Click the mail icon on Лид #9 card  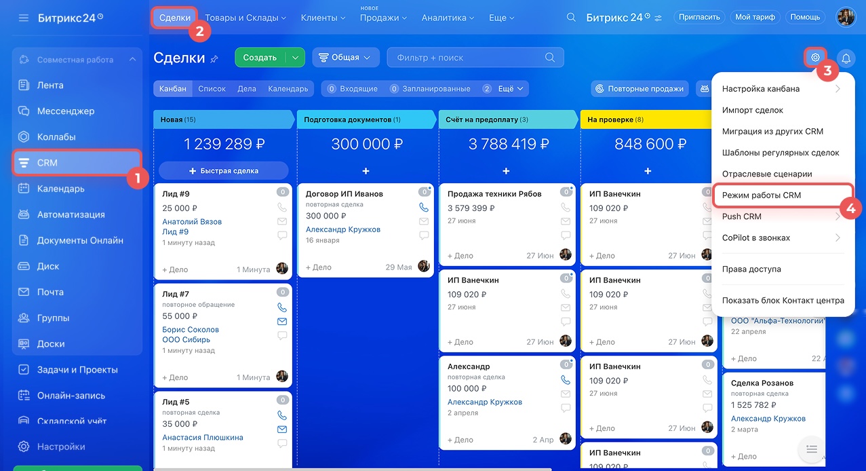[282, 222]
